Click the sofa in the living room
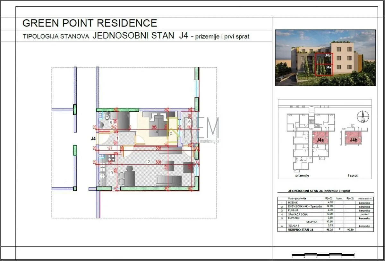The image size is (385, 261). pos(168,180)
